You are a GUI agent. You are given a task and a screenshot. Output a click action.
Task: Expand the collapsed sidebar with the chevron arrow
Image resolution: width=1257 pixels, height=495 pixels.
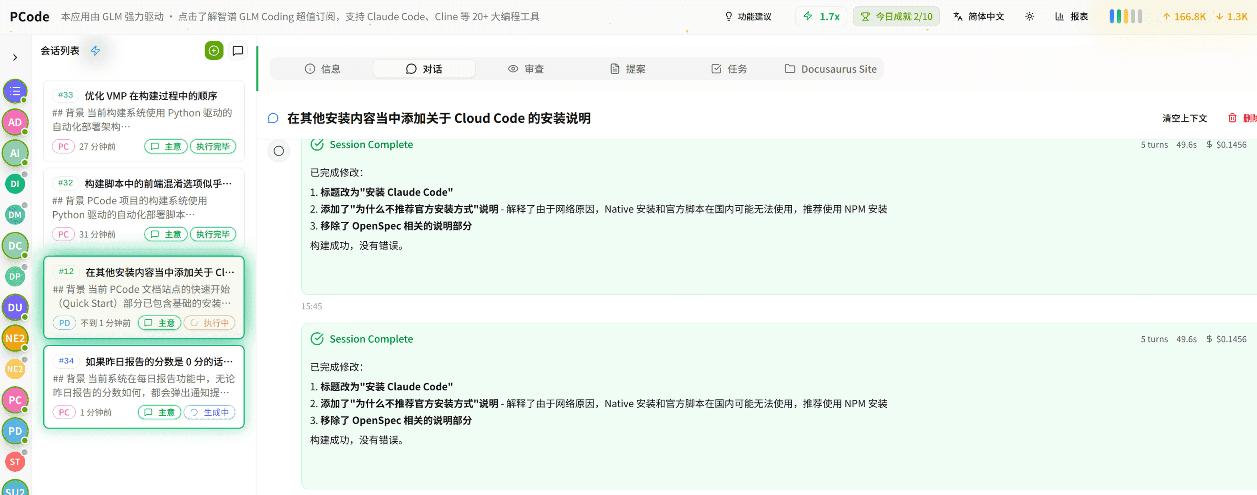click(15, 57)
